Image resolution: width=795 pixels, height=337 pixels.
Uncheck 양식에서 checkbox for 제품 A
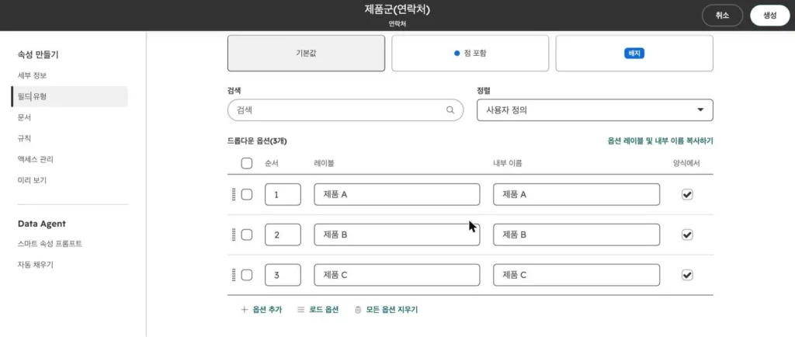[687, 195]
